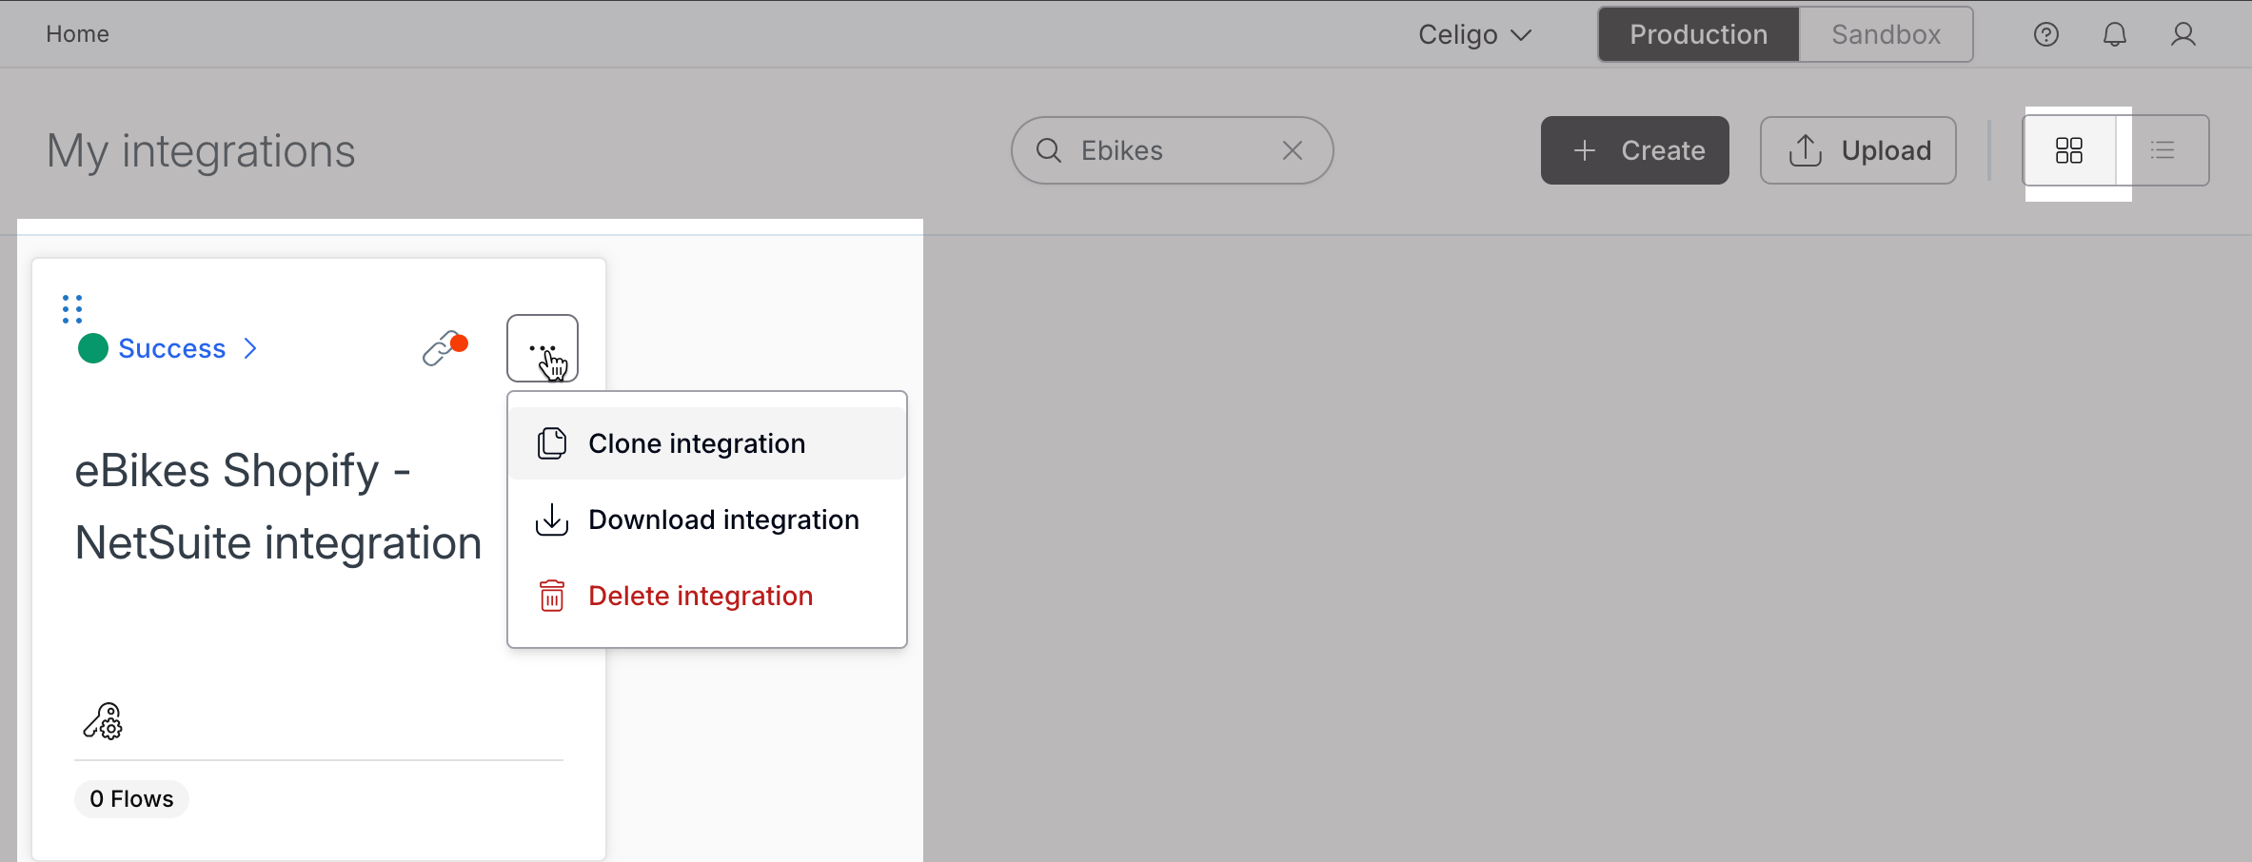The image size is (2252, 862).
Task: Click the chevron next to Success
Action: click(x=250, y=349)
